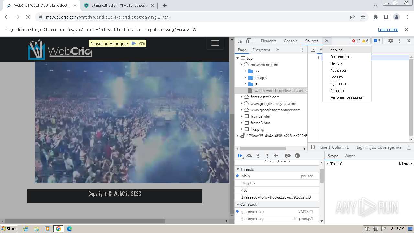This screenshot has height=233, width=414.
Task: Open the 12 errors 6 warnings counter
Action: pyautogui.click(x=360, y=41)
